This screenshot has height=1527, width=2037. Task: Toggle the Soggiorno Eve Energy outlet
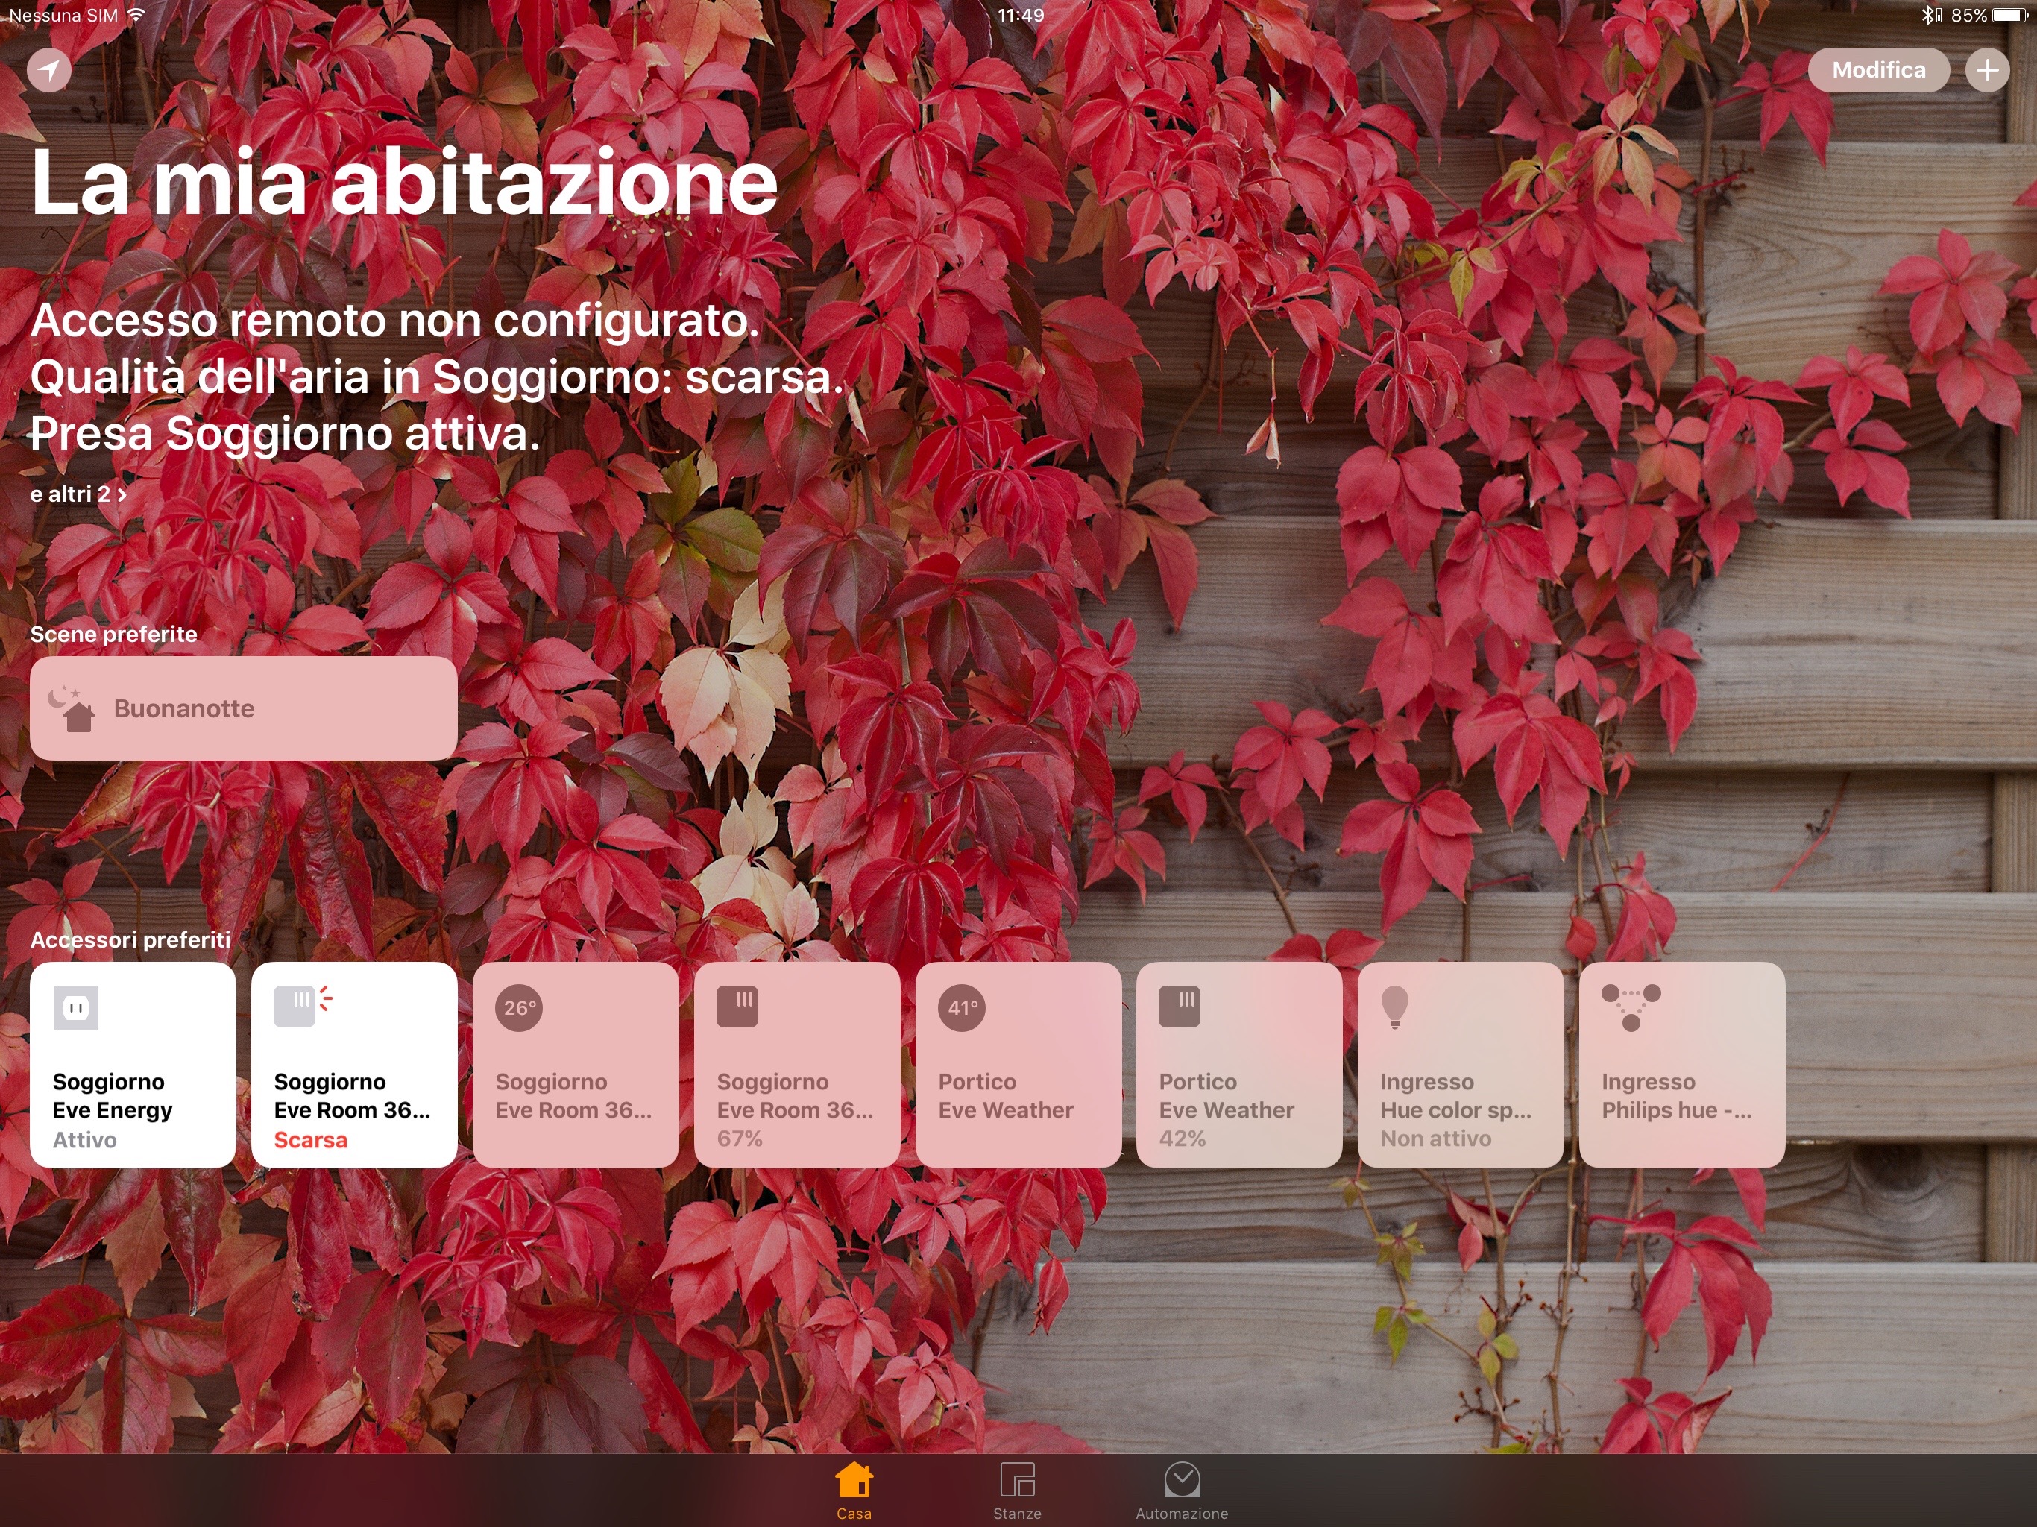pos(133,1065)
